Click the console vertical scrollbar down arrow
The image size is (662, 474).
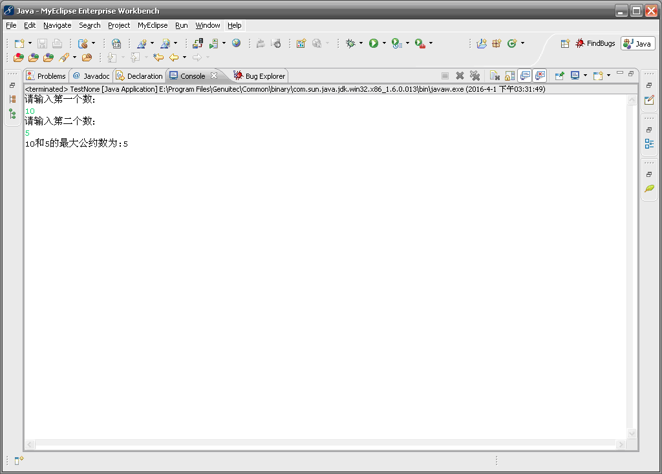tap(632, 433)
